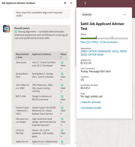This screenshot has height=147, width=135.
Task: Open the Candidate profile link
Action: tap(91, 108)
